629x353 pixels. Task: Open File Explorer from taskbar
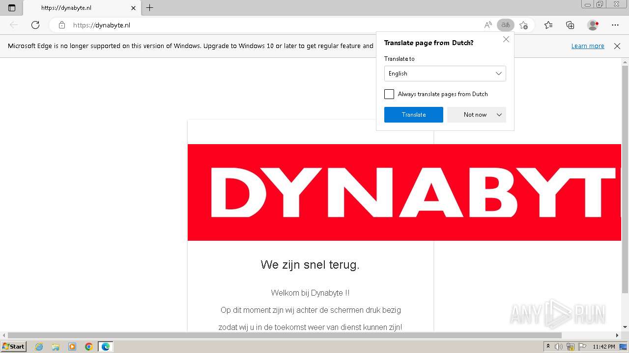[x=56, y=347]
